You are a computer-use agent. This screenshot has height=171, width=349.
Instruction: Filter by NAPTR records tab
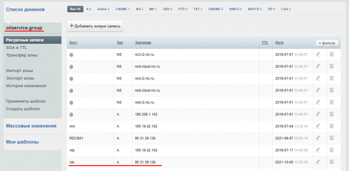coord(255,9)
